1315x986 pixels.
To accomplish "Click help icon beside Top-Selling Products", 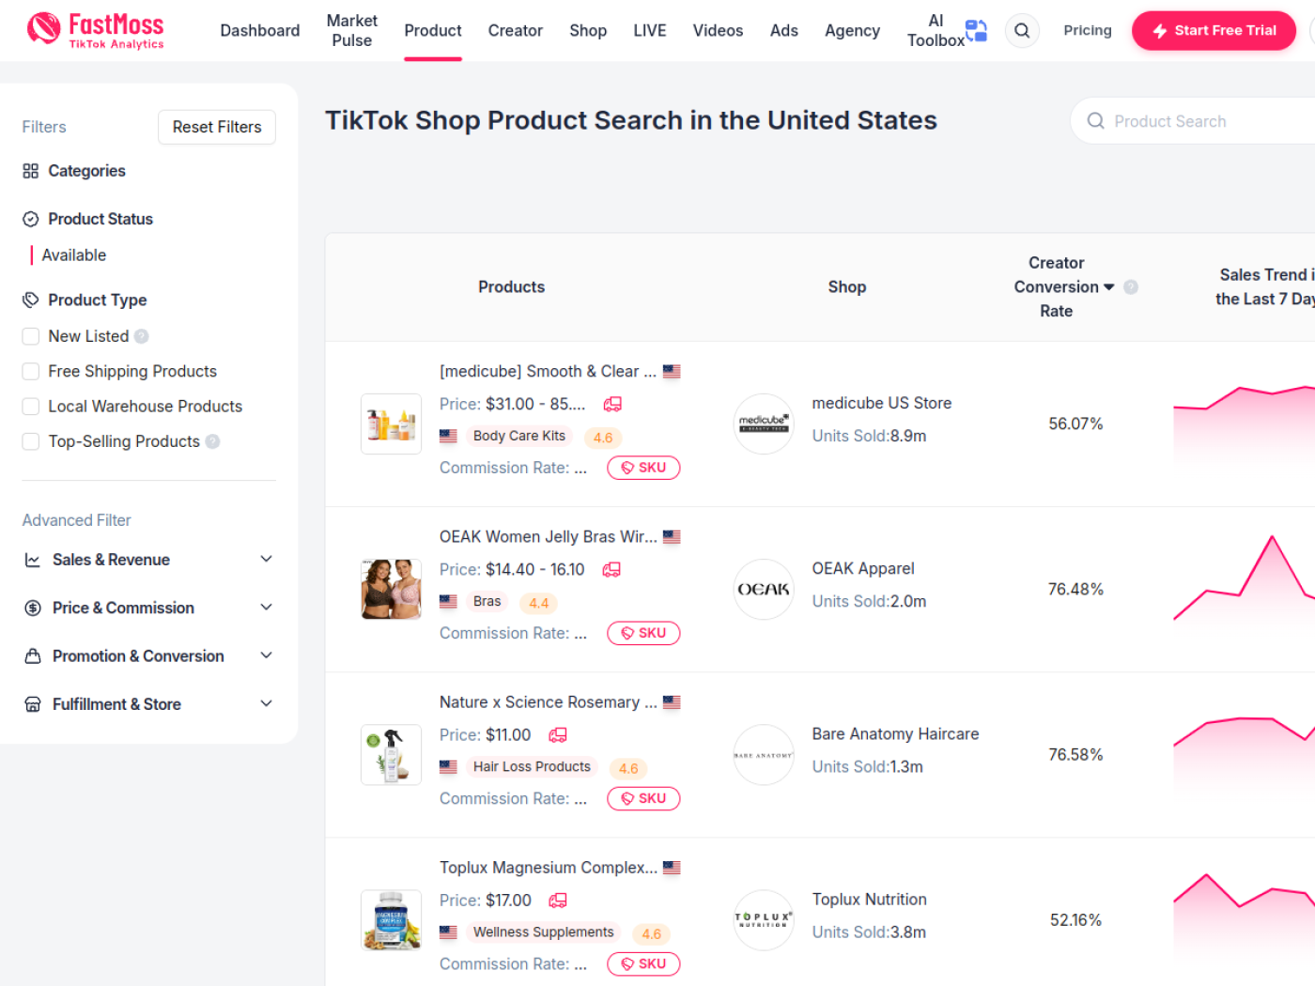I will coord(213,441).
